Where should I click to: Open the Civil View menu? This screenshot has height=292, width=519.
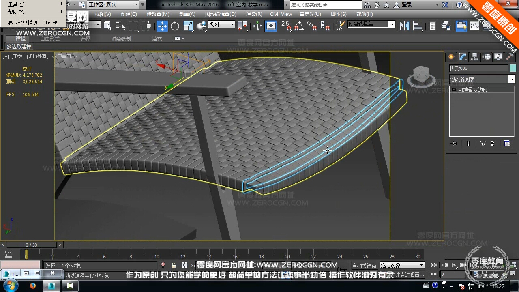(281, 14)
